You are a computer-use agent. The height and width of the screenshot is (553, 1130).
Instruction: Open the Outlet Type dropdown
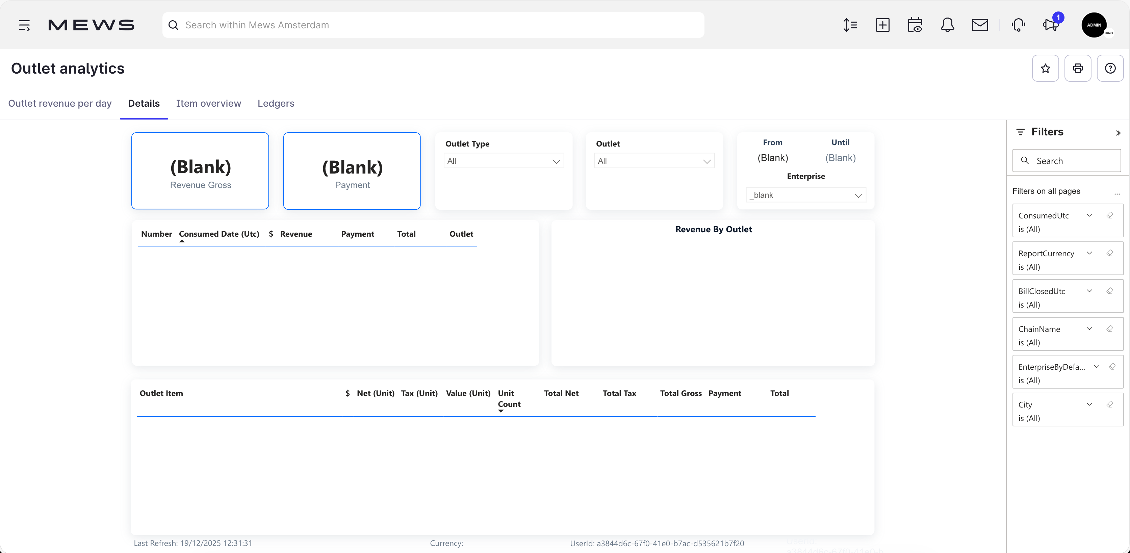[x=504, y=161]
